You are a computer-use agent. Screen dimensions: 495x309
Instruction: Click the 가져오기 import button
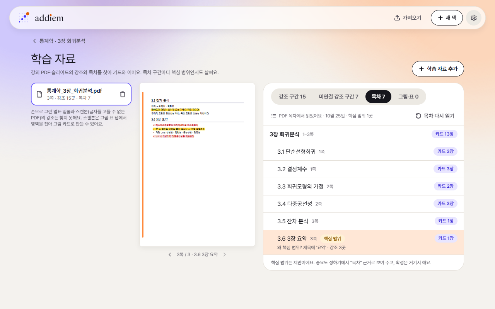pos(408,18)
